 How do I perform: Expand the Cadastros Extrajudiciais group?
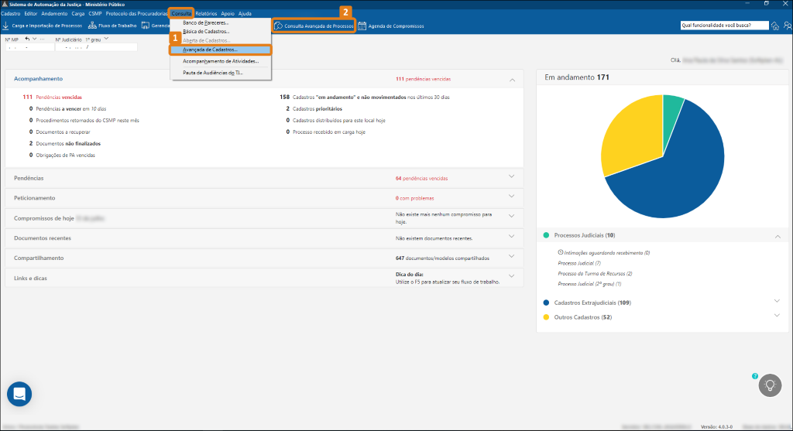click(777, 301)
